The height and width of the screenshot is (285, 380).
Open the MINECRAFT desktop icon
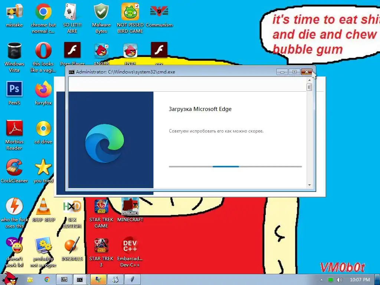point(130,210)
